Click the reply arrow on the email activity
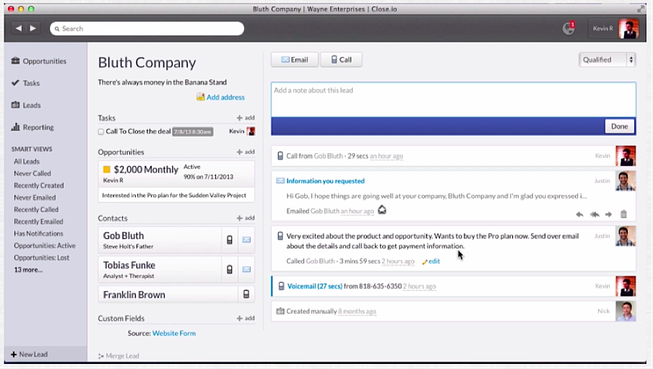The image size is (653, 369). tap(579, 214)
